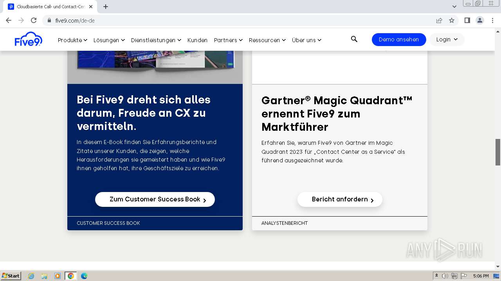Close the Cloudbasierte Call- und Contact-Center tab
This screenshot has width=501, height=281.
(x=91, y=7)
